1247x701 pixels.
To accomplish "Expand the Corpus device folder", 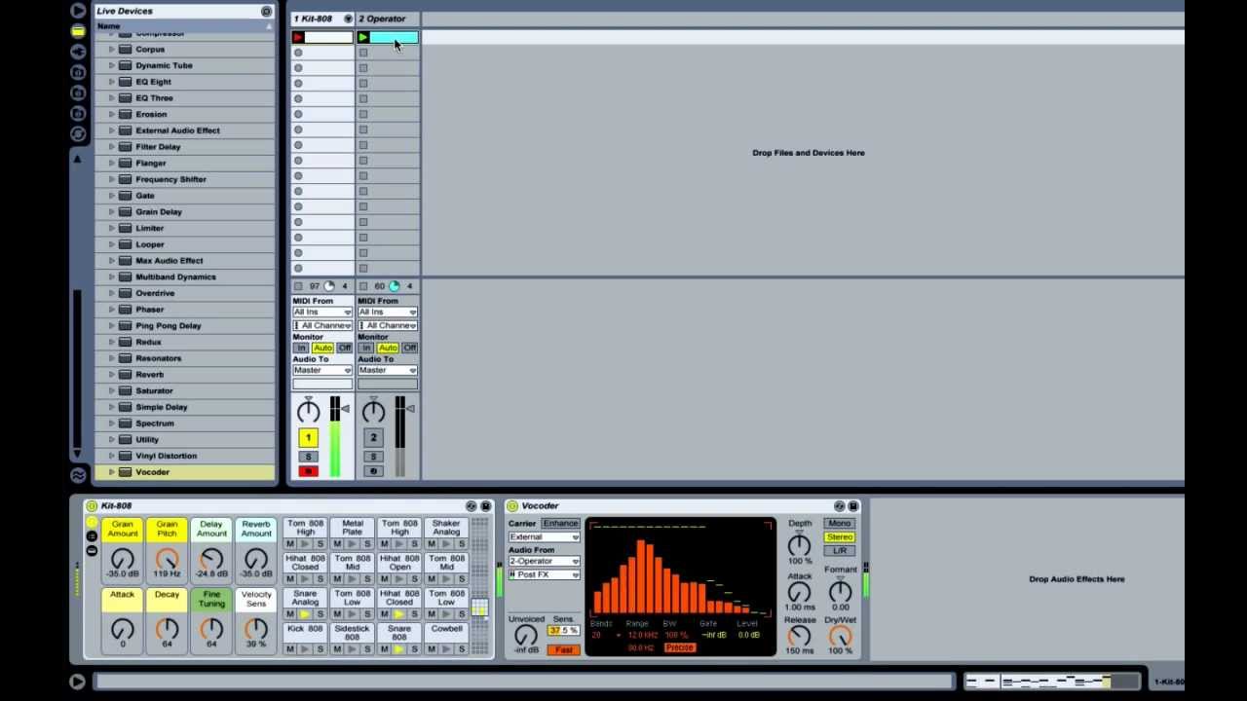I will pos(112,49).
